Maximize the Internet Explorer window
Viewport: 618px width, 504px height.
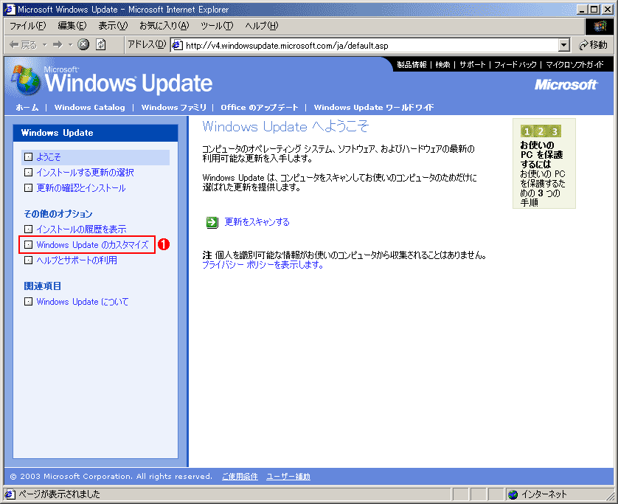click(594, 10)
